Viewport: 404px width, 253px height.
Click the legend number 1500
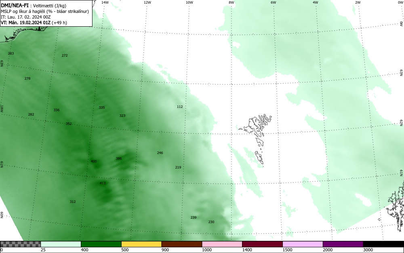[287, 250]
